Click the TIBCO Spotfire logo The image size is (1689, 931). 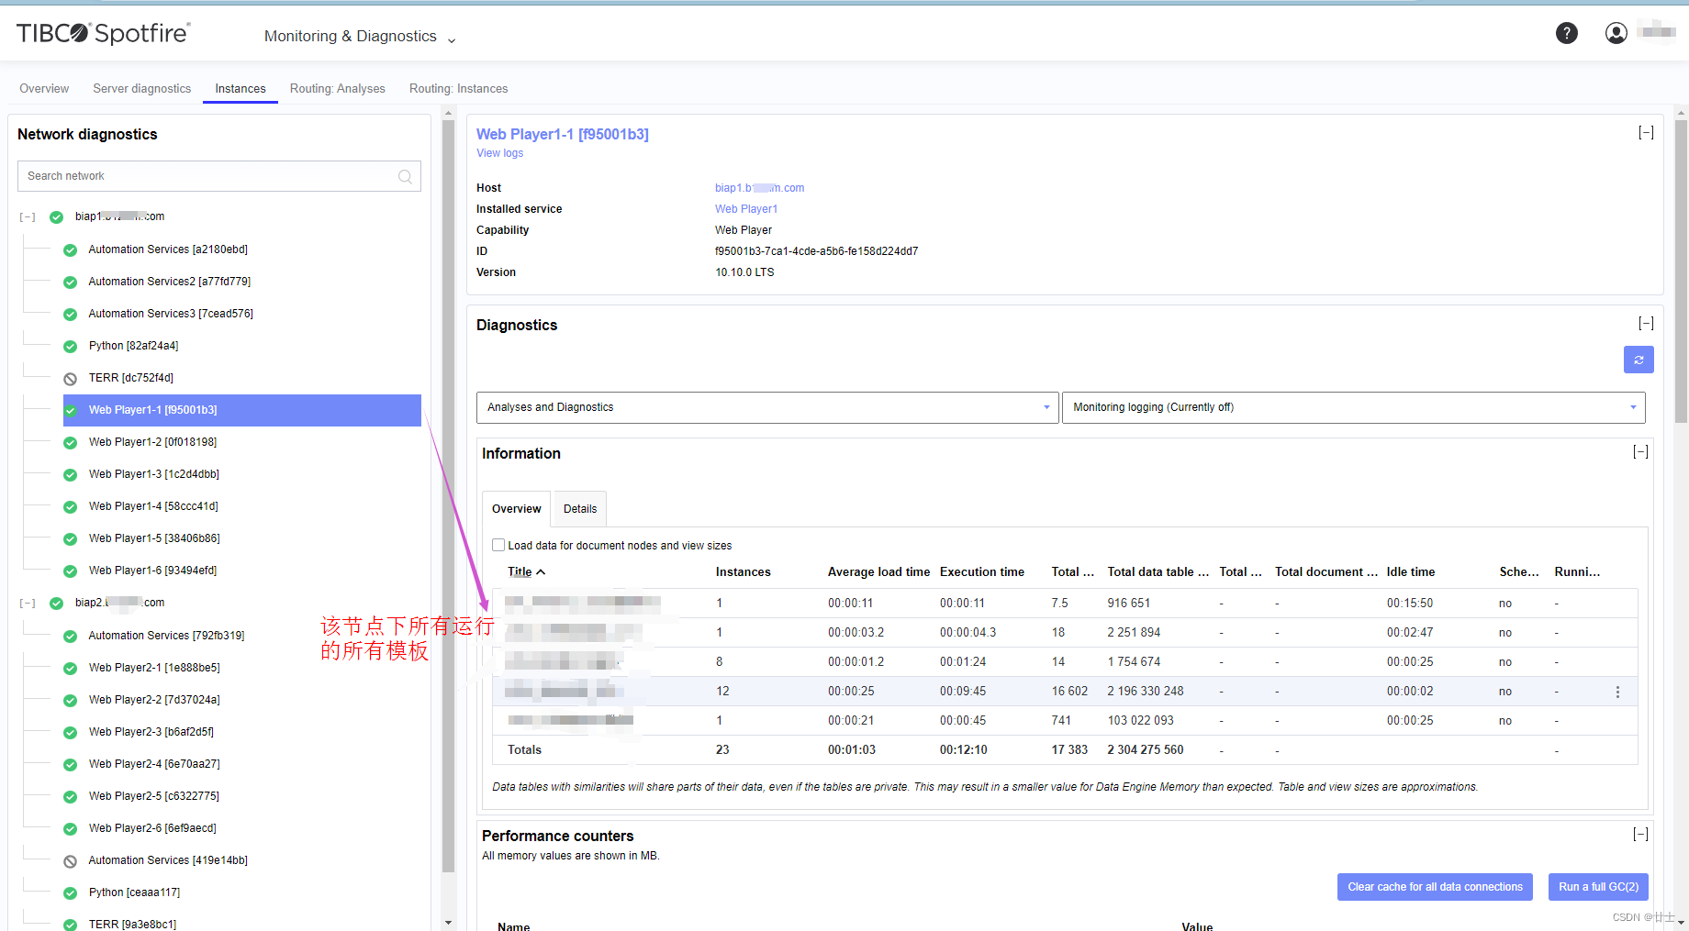[104, 33]
